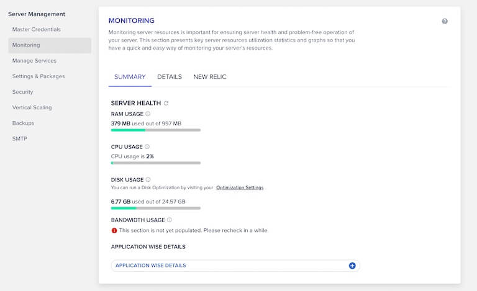Click the CPU Usage info icon

click(x=147, y=146)
